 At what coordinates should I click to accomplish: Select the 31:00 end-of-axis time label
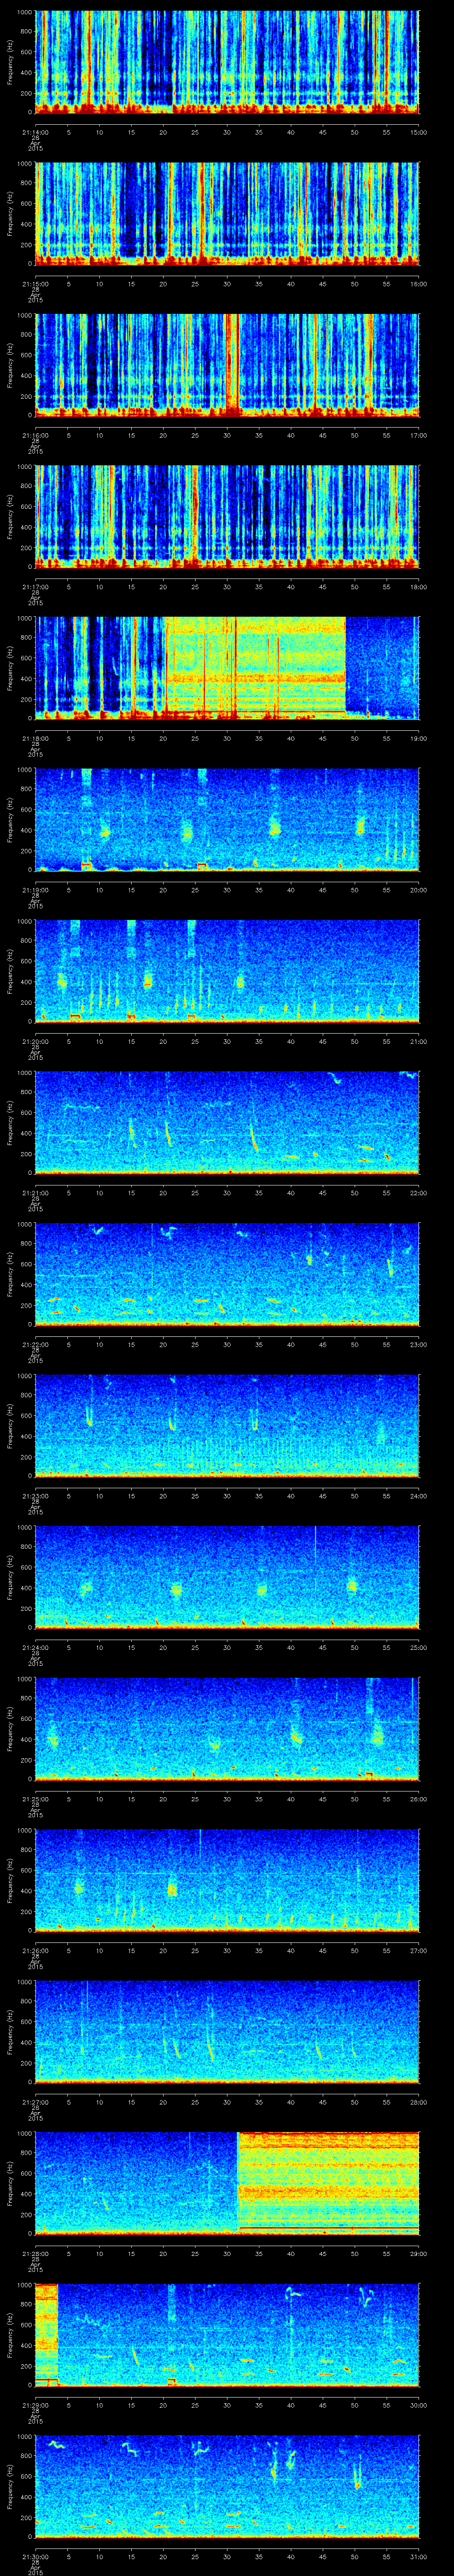coord(418,2556)
